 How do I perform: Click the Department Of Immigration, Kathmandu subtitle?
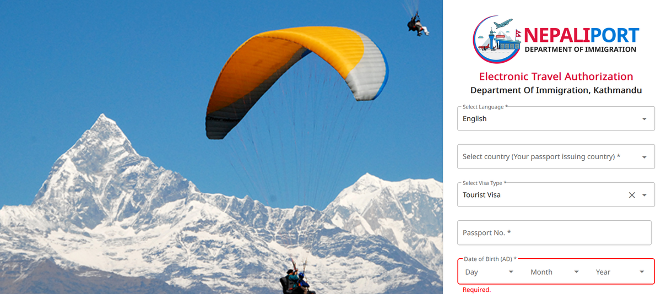[x=556, y=90]
